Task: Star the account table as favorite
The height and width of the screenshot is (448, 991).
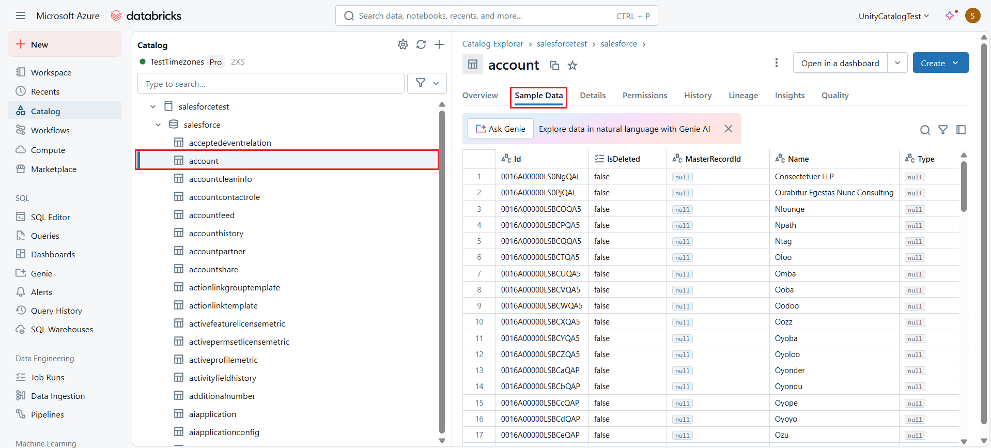Action: 572,66
